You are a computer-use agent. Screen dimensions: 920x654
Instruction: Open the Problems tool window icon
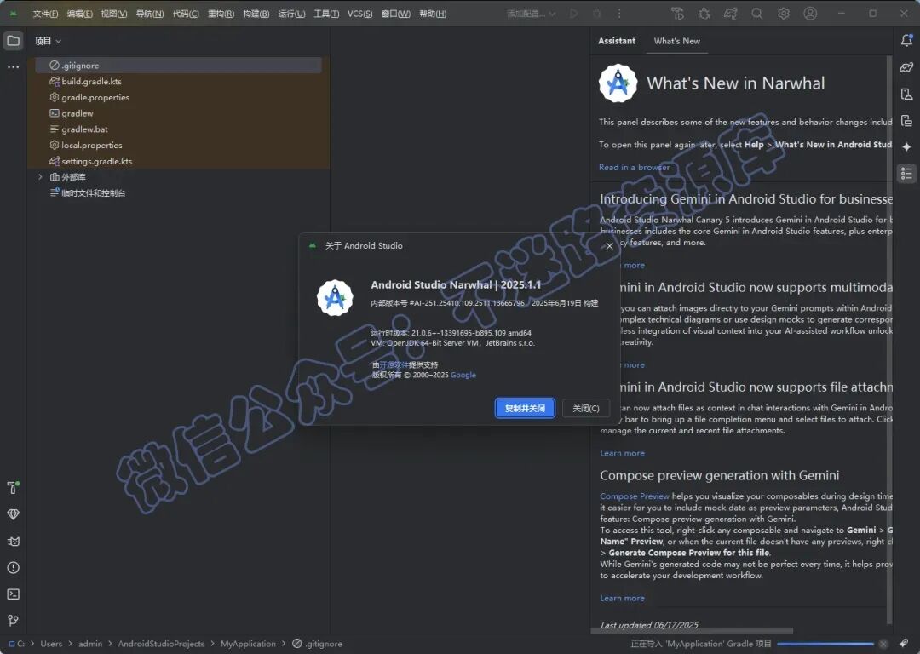click(x=13, y=568)
